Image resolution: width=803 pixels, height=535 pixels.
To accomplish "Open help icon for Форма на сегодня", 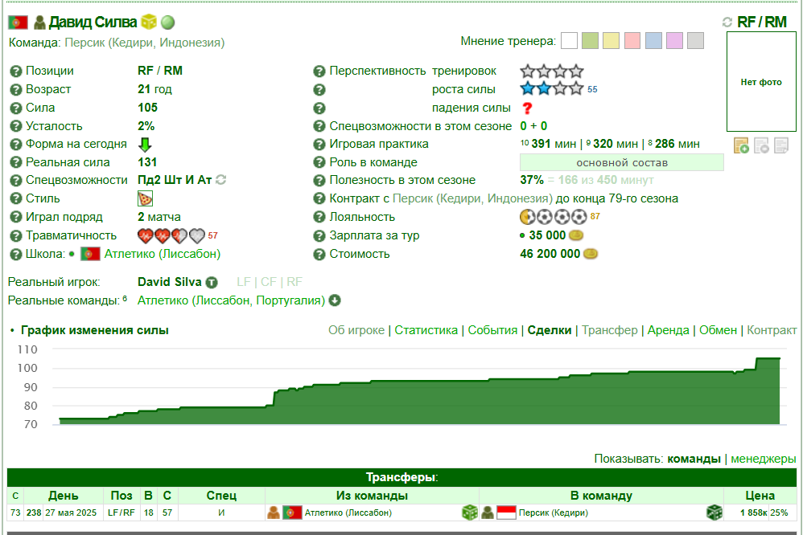I will coord(16,145).
